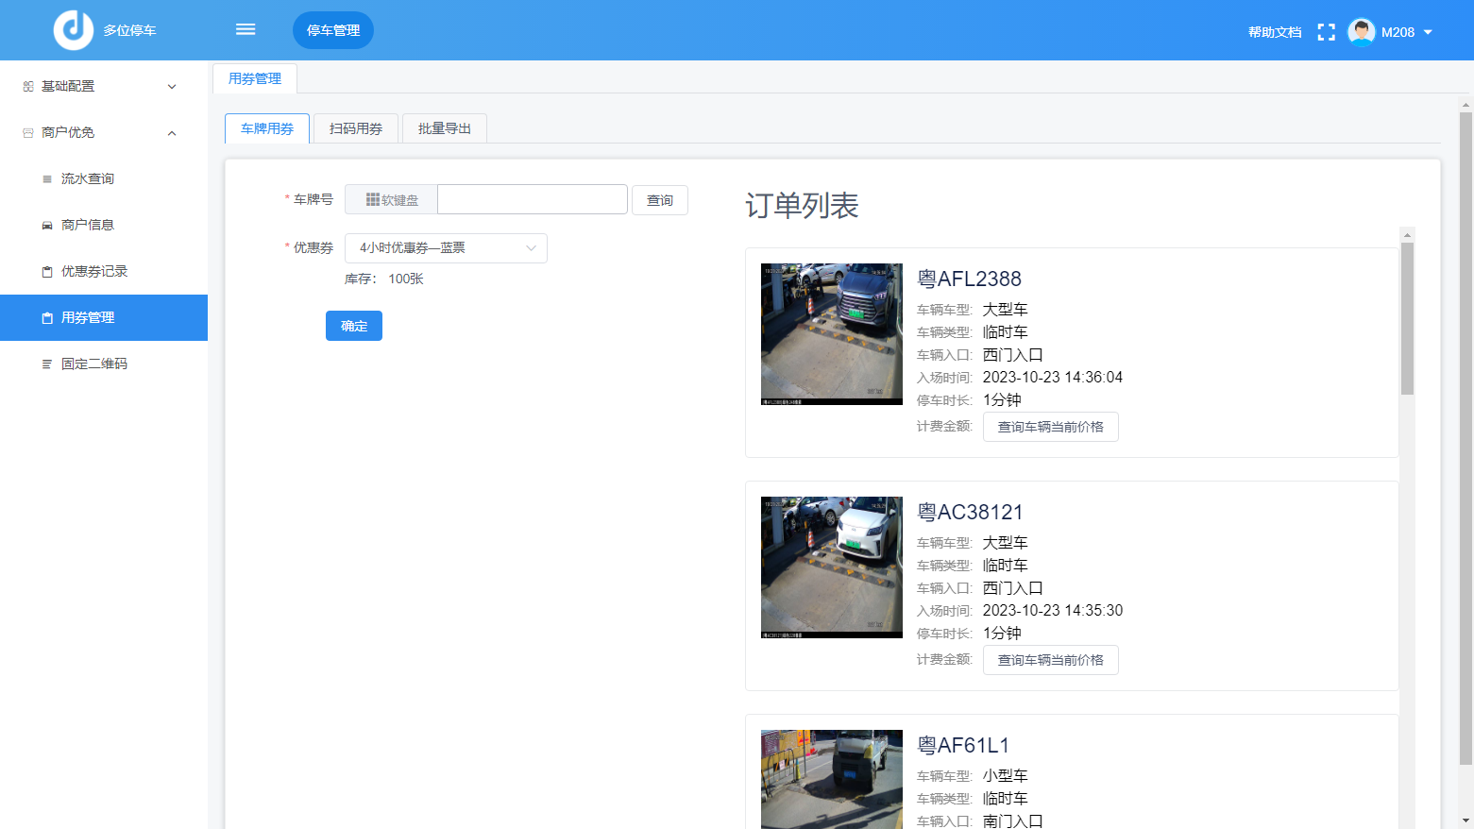This screenshot has height=829, width=1474.
Task: Open the 粤AFL2388 vehicle photo
Action: click(x=832, y=334)
